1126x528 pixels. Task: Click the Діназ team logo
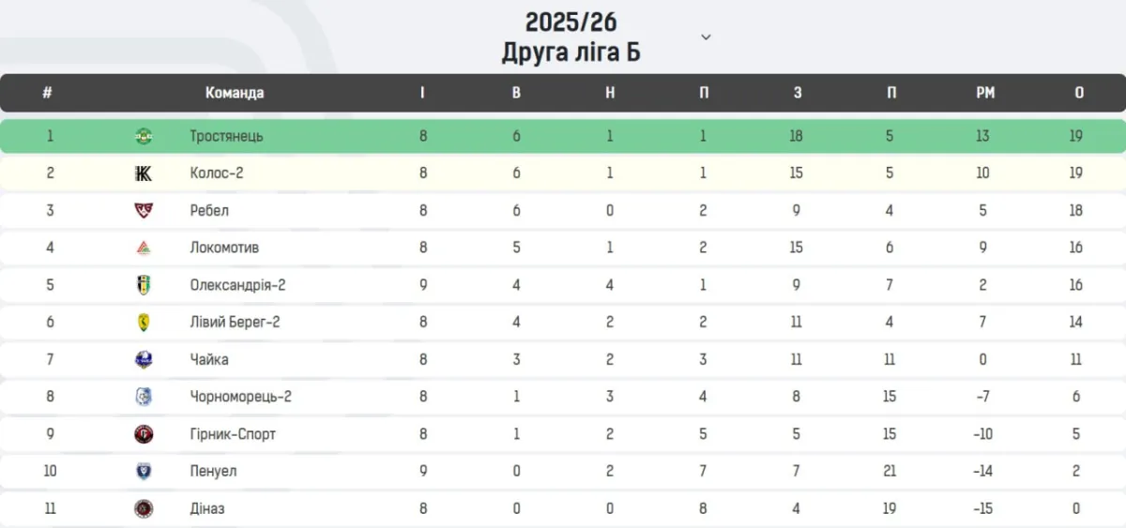144,508
